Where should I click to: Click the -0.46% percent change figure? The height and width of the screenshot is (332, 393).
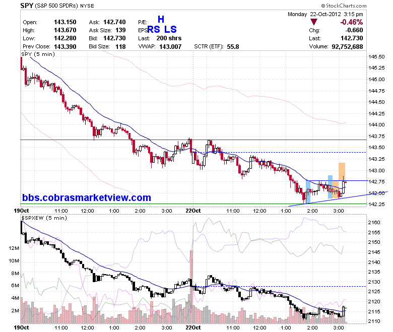pos(351,22)
